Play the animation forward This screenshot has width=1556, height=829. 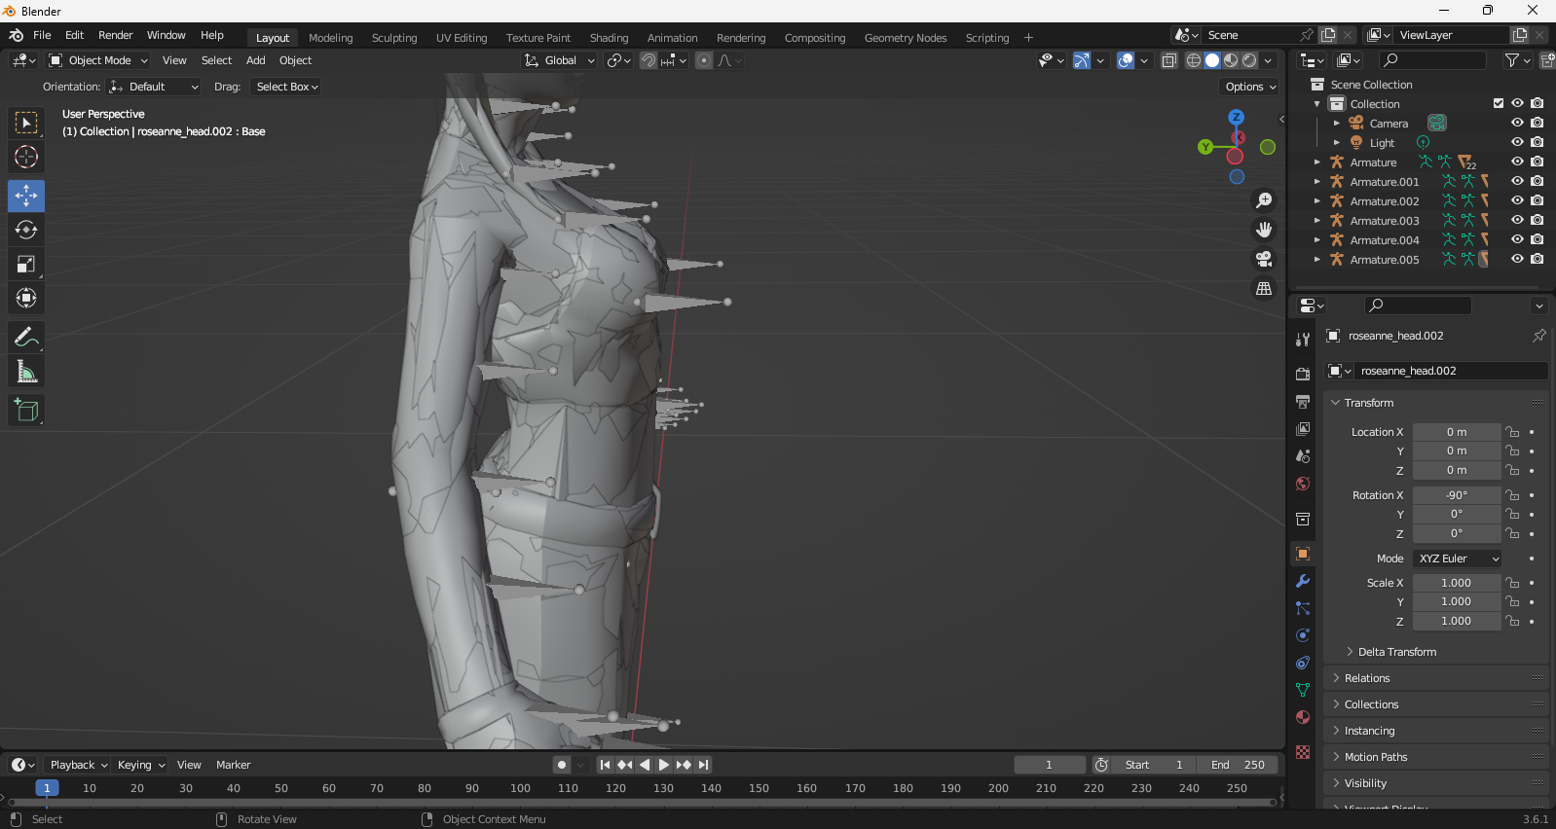664,765
